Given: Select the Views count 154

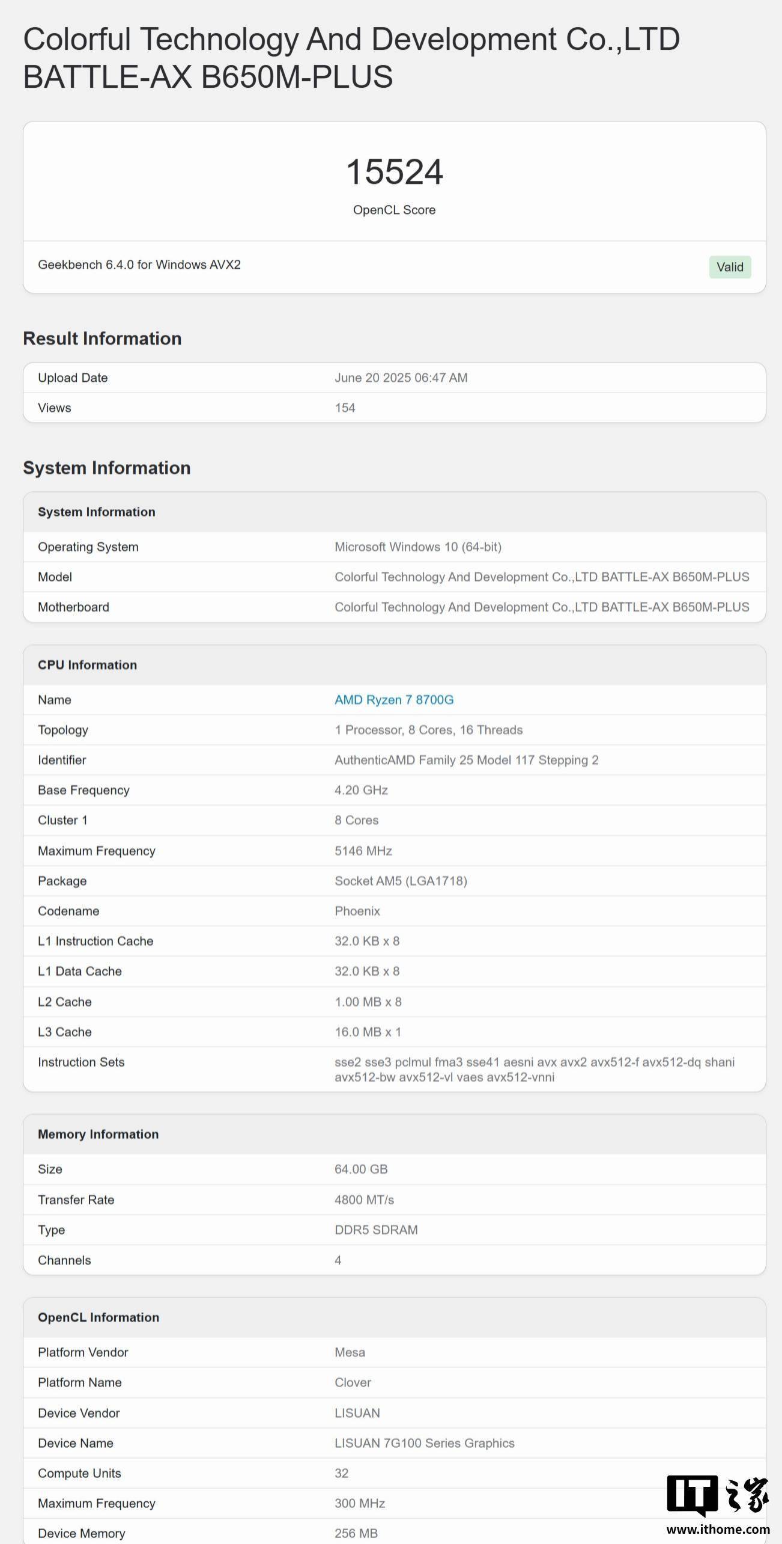Looking at the screenshot, I should pyautogui.click(x=345, y=408).
